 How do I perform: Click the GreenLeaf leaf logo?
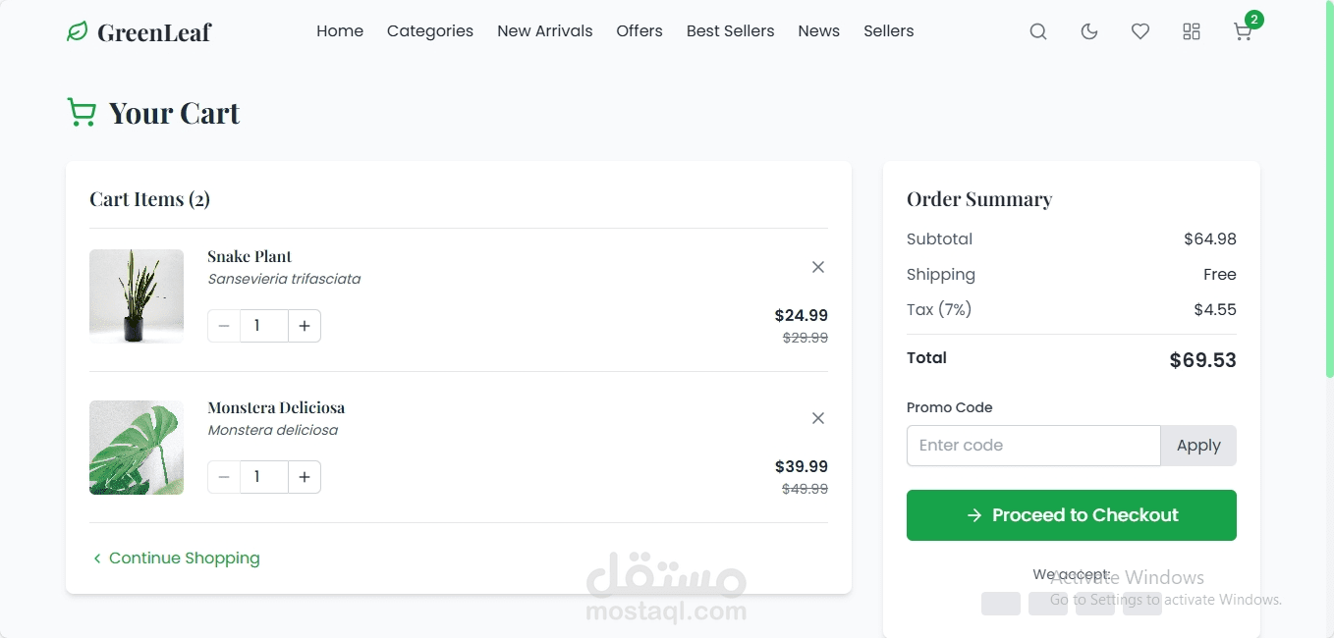[x=78, y=31]
